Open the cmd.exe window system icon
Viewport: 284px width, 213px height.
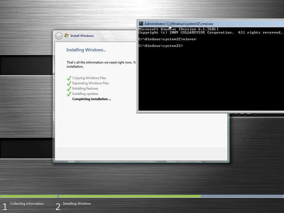click(141, 24)
